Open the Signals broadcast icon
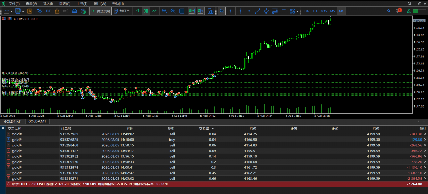428x194 pixels. click(x=66, y=11)
